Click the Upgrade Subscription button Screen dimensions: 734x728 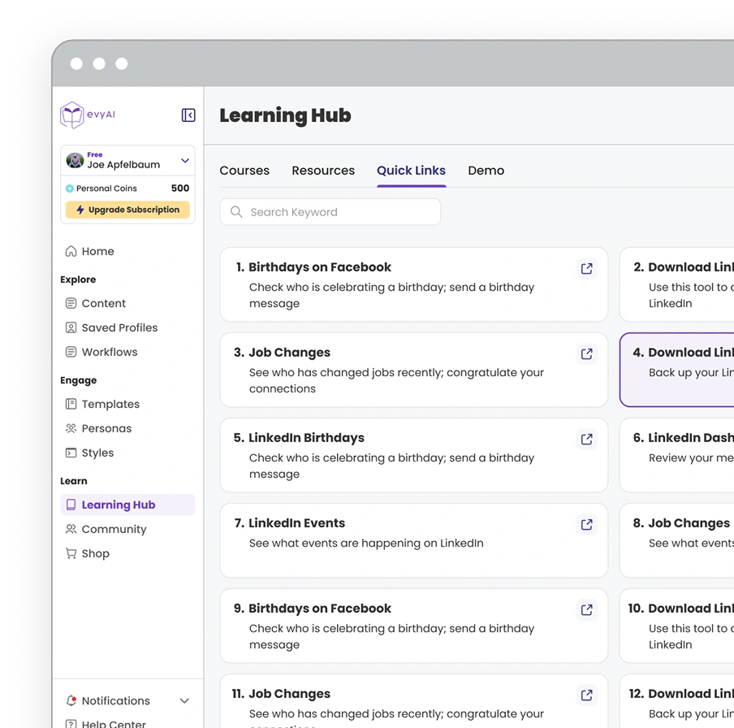point(127,210)
